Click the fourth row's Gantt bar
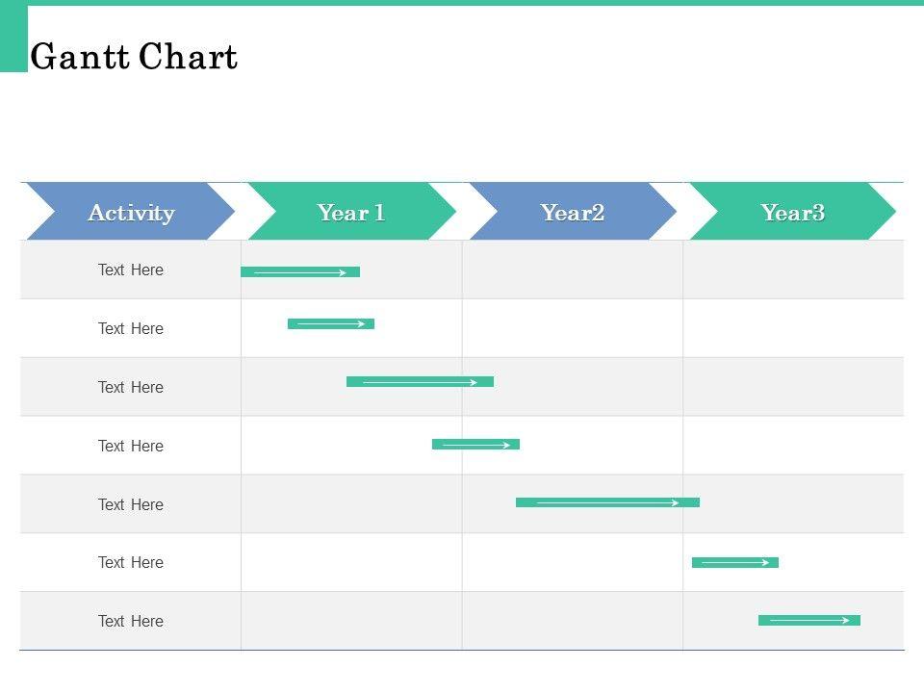This screenshot has width=924, height=693. point(475,445)
